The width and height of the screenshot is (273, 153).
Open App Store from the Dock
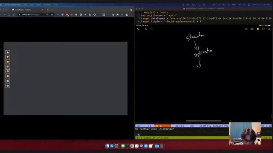[x=112, y=146]
